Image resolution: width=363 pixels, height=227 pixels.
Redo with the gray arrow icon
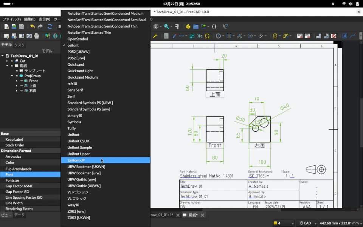click(x=40, y=26)
